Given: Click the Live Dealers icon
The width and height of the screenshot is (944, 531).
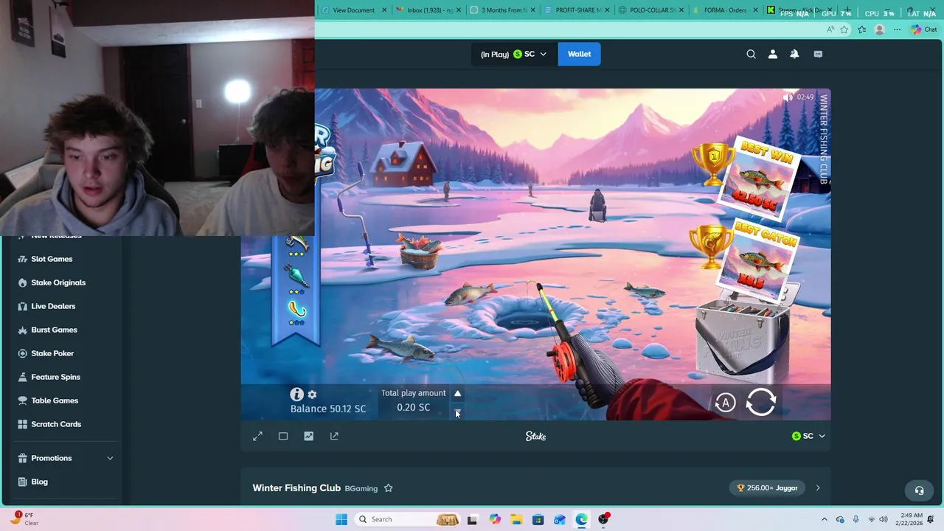Looking at the screenshot, I should click(x=22, y=306).
